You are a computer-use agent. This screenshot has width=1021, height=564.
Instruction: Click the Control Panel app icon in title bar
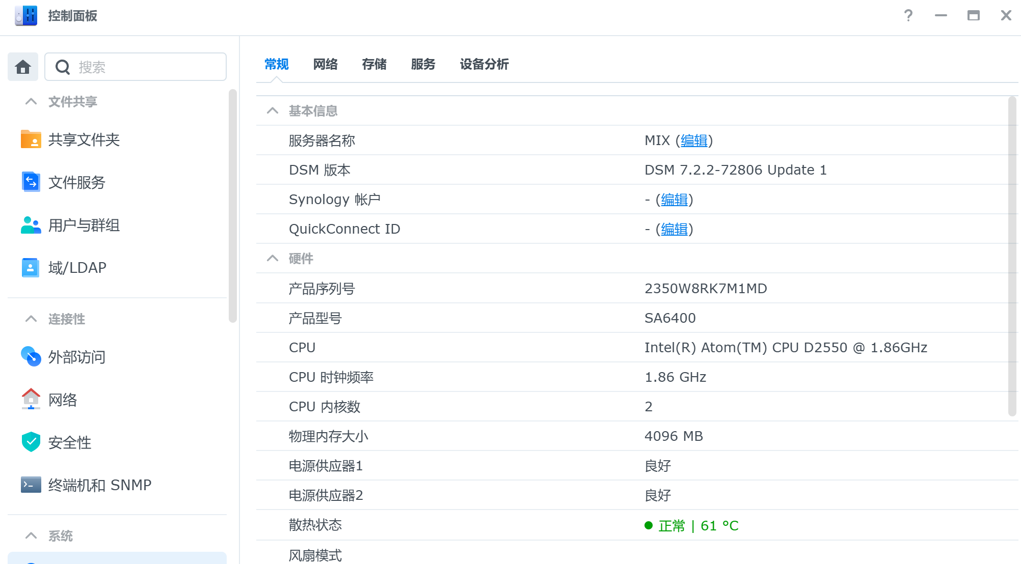(x=26, y=16)
